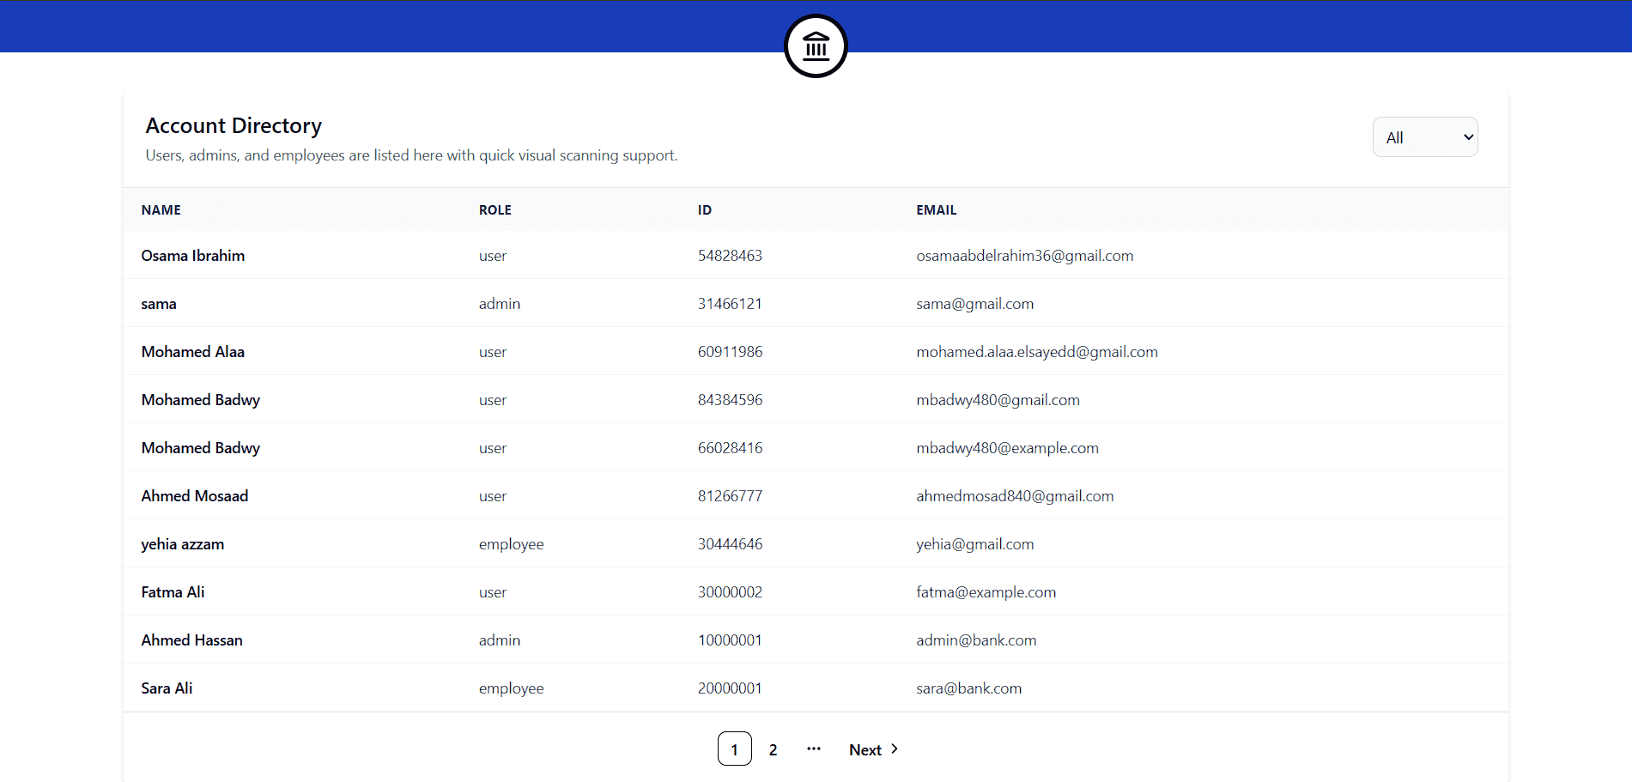Click ID 54828463 cell
This screenshot has width=1632, height=782.
pos(731,256)
